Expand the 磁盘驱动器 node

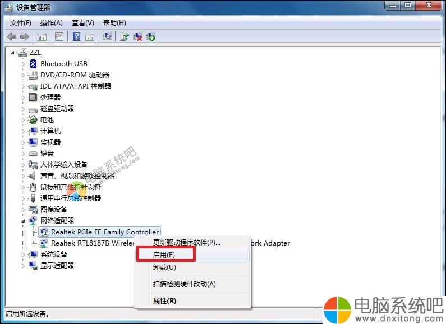(24, 109)
